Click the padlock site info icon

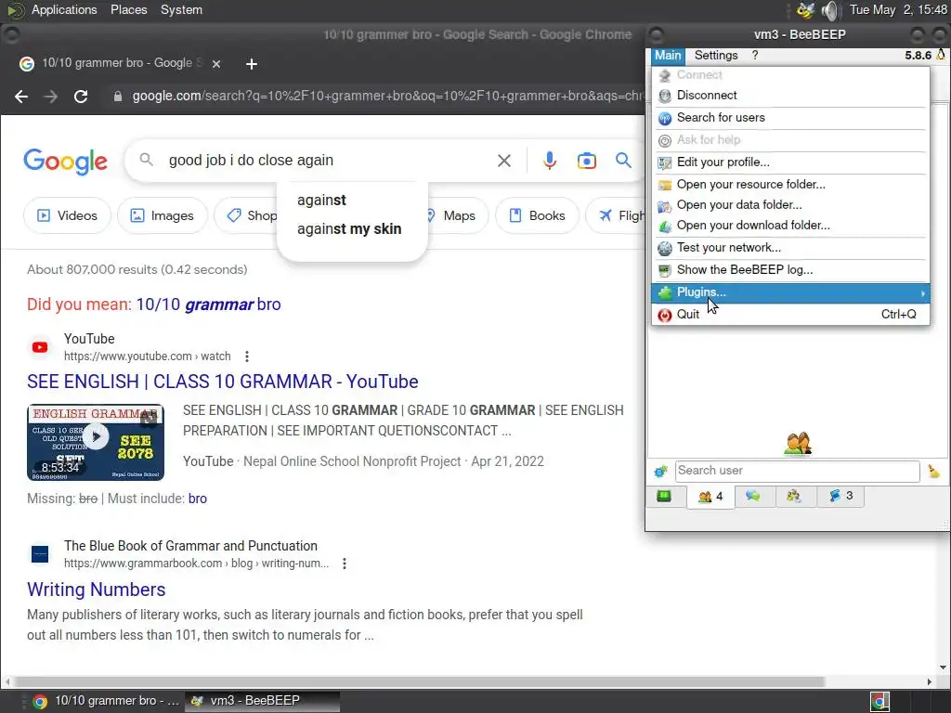118,97
